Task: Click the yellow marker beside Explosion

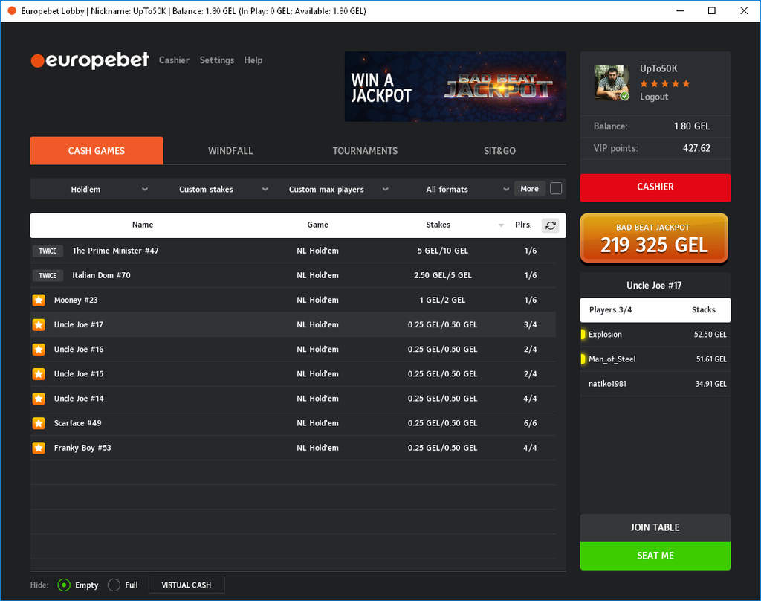Action: click(x=583, y=334)
